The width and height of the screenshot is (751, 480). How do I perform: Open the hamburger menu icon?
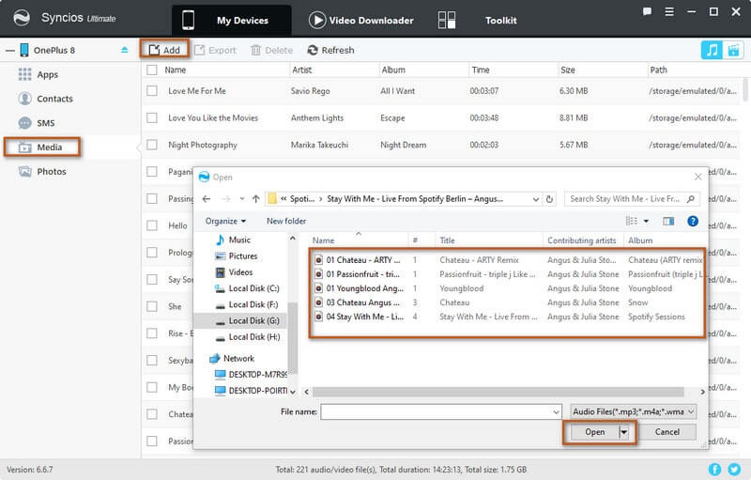[669, 11]
